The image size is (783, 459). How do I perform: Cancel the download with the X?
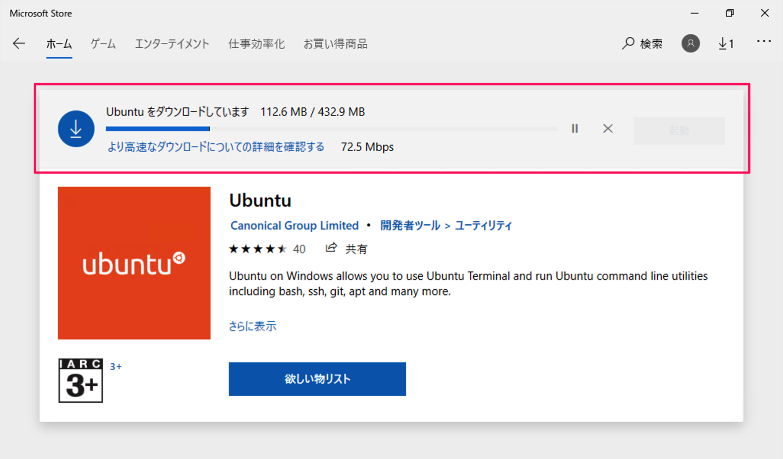(x=608, y=128)
